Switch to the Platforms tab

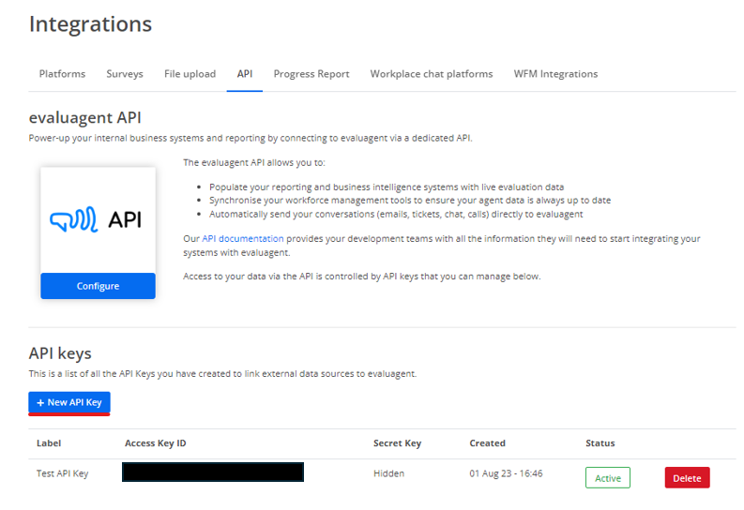[62, 74]
